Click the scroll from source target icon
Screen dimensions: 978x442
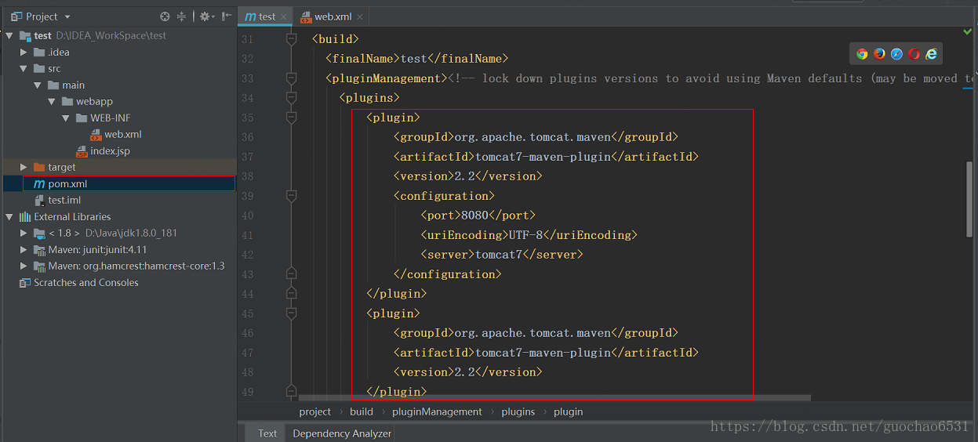pos(165,16)
